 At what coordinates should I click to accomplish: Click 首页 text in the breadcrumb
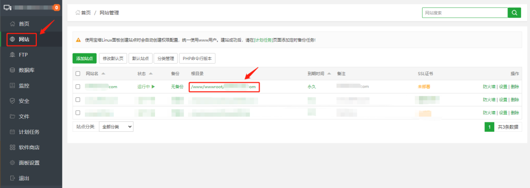pos(86,13)
